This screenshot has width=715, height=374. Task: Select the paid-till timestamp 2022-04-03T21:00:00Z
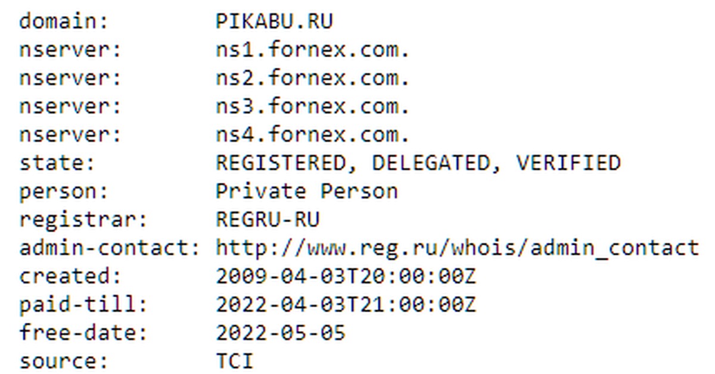pyautogui.click(x=346, y=304)
